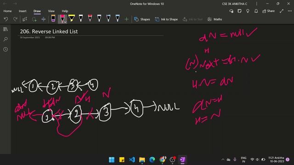Open notifications bell
Image resolution: width=294 pixels, height=165 pixels.
[256, 11]
